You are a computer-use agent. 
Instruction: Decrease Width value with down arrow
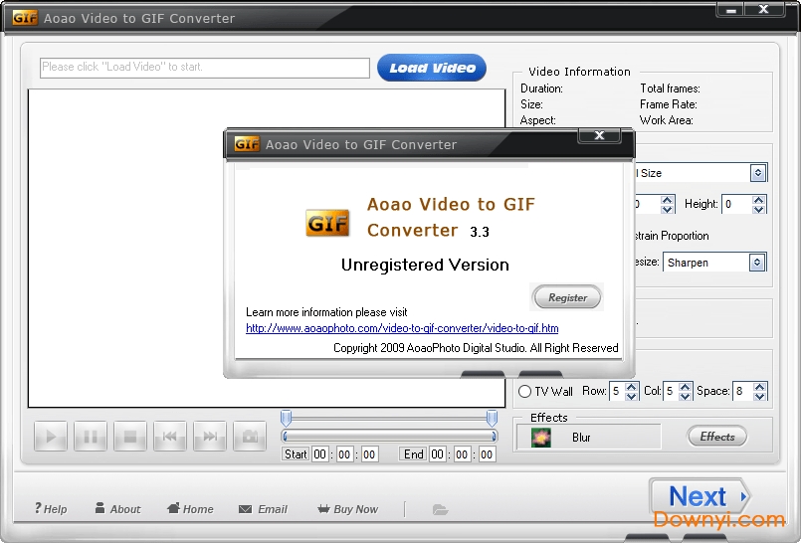coord(667,209)
